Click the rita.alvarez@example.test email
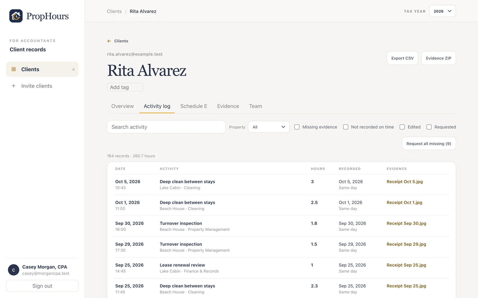 [135, 54]
